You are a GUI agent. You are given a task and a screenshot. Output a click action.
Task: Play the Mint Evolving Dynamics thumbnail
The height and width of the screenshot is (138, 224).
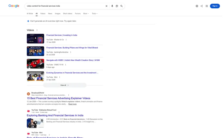36,76
